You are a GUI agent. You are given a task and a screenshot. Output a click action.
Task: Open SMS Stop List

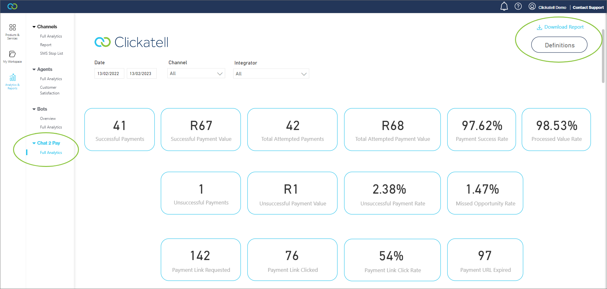tap(52, 53)
